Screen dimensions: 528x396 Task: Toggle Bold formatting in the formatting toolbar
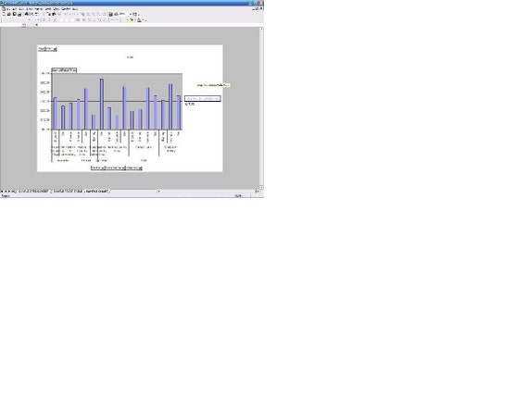pos(44,20)
